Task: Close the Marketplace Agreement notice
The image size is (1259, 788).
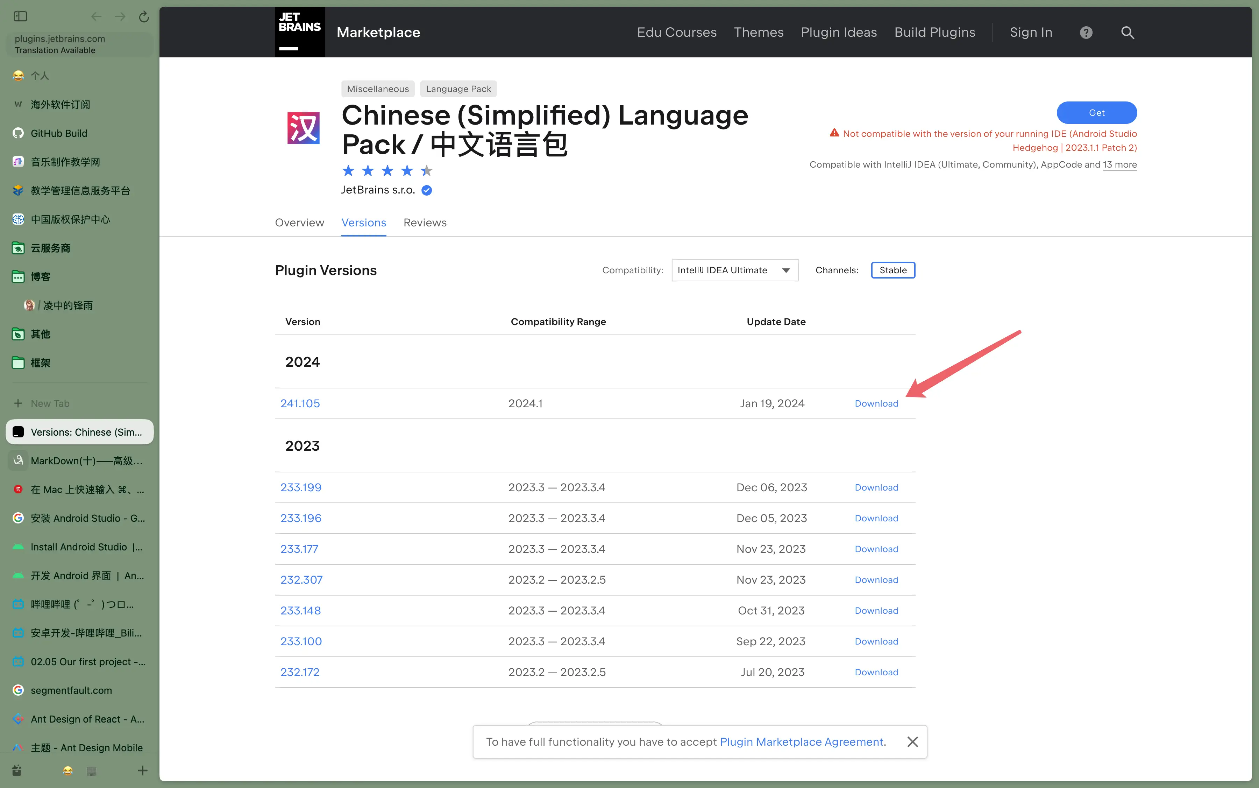Action: click(x=912, y=741)
